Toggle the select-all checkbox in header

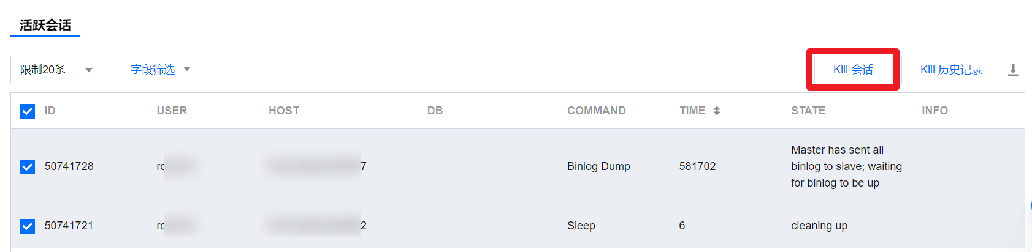click(x=28, y=111)
